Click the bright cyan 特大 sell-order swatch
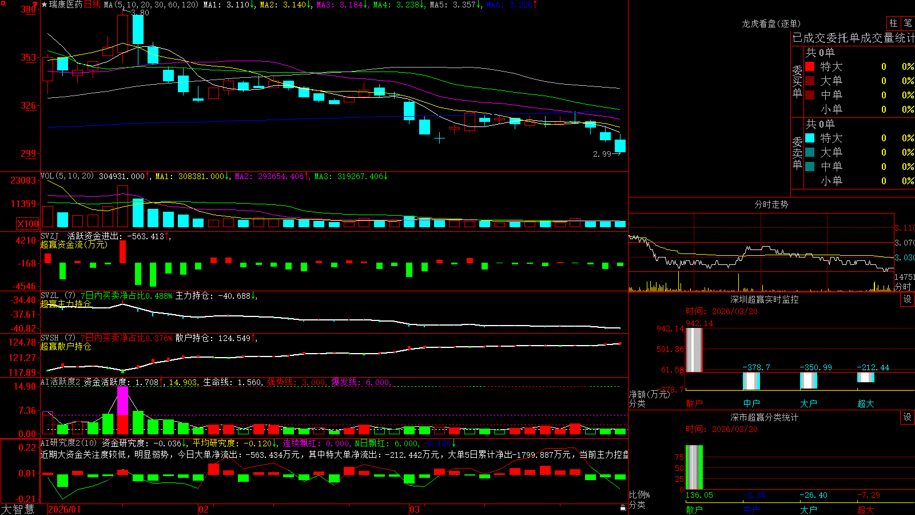 pyautogui.click(x=810, y=138)
